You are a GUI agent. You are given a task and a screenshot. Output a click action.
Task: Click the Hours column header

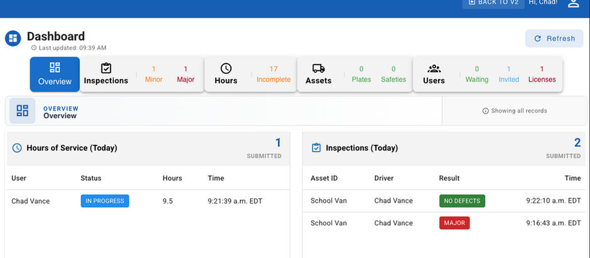coord(173,178)
